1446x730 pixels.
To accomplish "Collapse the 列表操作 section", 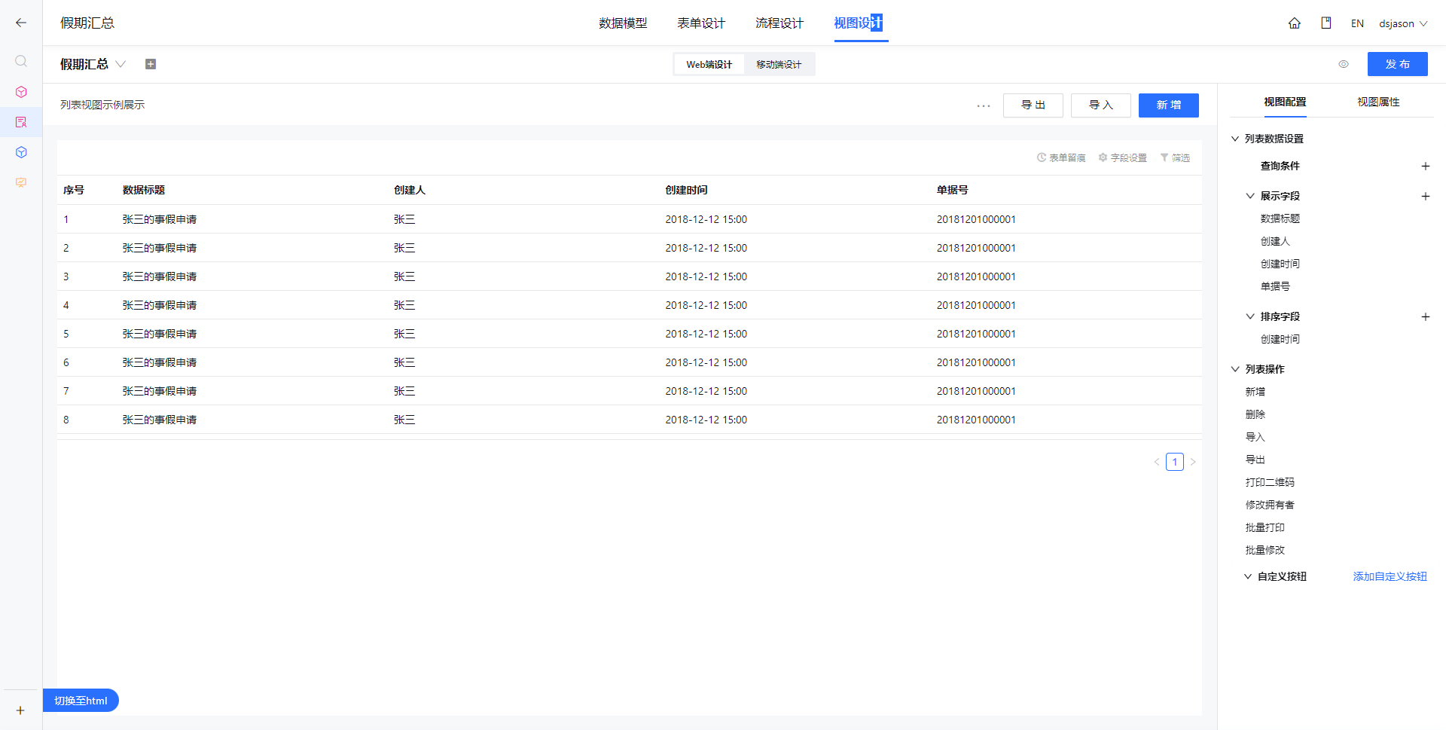I will tap(1235, 369).
